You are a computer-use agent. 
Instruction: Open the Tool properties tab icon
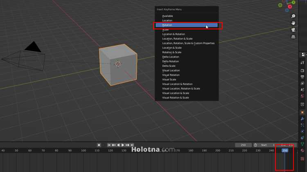302,63
